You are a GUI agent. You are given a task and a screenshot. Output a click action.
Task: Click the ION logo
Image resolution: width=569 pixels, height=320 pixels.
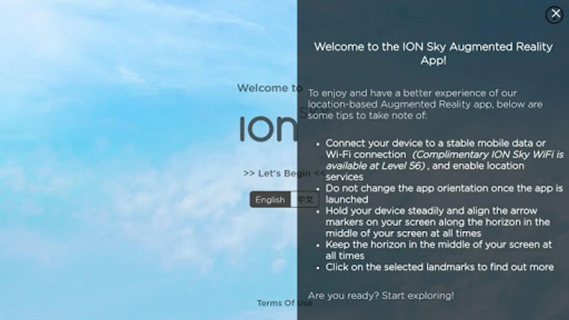[268, 128]
